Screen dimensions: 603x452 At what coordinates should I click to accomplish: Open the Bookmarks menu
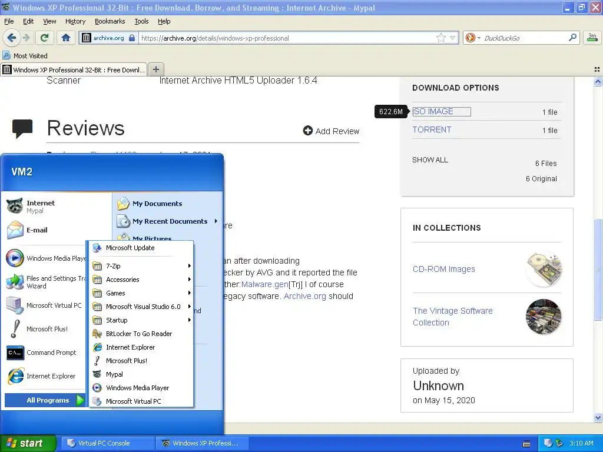[110, 21]
